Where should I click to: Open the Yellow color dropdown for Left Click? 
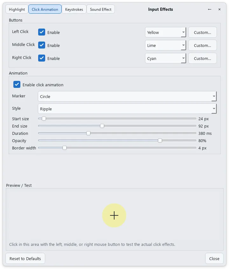pos(165,32)
